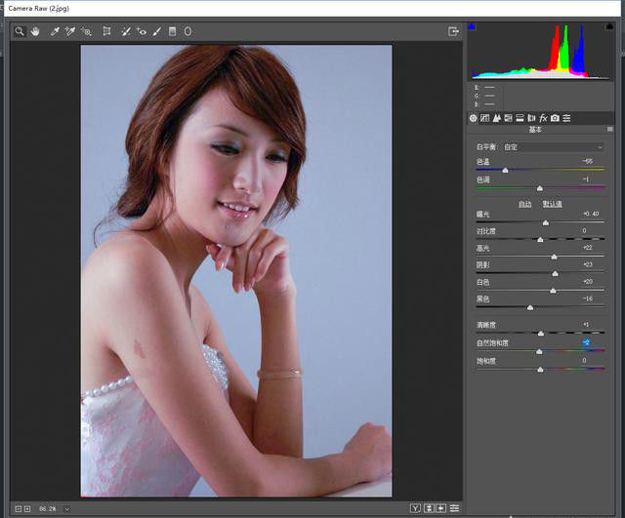
Task: Select the Spot Removal tool
Action: tap(126, 31)
